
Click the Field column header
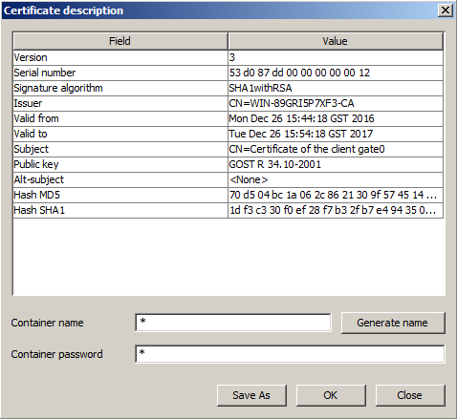tap(120, 41)
